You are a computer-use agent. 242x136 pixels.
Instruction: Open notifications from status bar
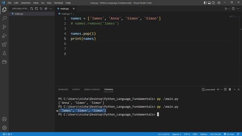point(238,134)
